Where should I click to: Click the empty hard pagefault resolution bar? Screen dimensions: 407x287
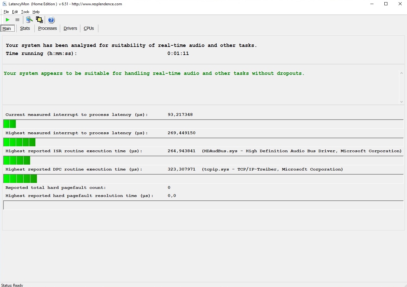[x=203, y=205]
